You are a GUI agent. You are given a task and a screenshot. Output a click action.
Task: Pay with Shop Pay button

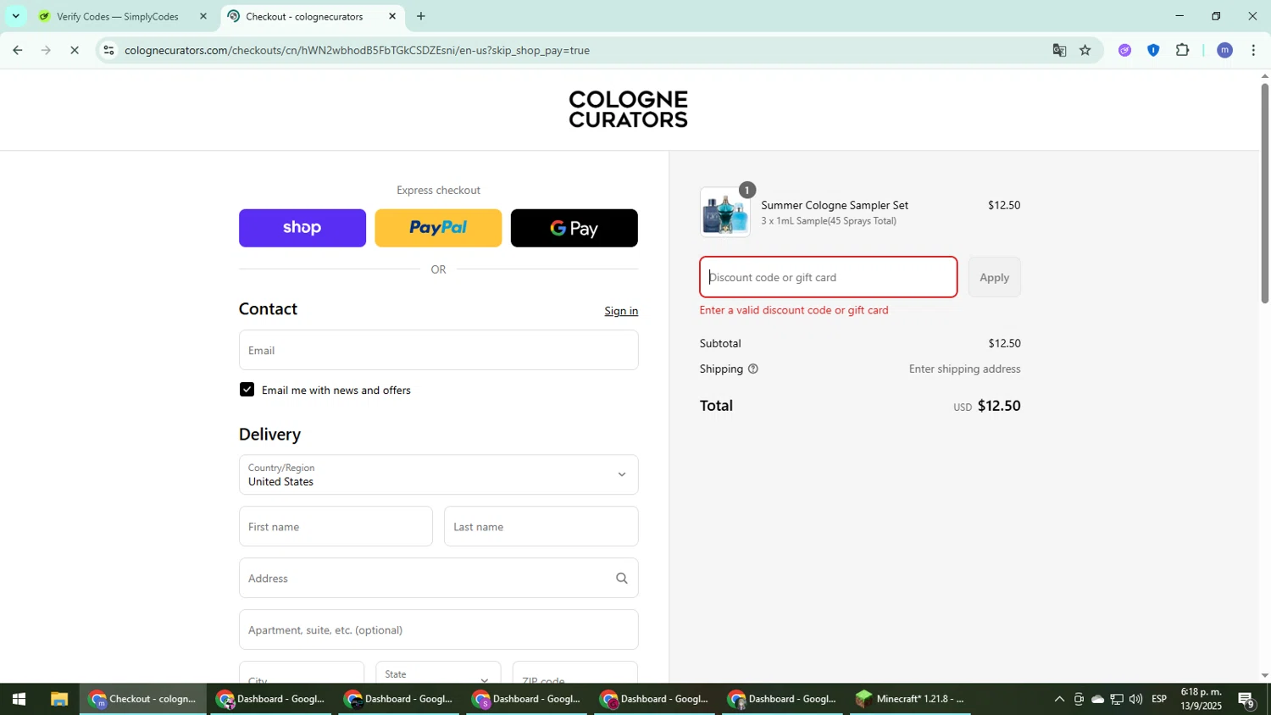coord(302,228)
